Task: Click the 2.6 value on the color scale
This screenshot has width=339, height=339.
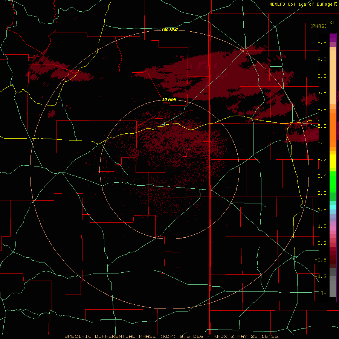Action: click(322, 193)
